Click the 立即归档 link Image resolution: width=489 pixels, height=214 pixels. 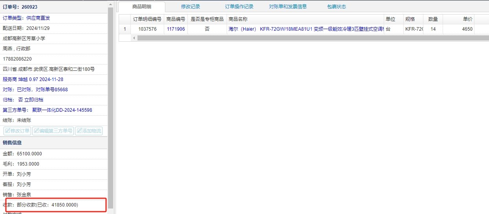pyautogui.click(x=34, y=100)
